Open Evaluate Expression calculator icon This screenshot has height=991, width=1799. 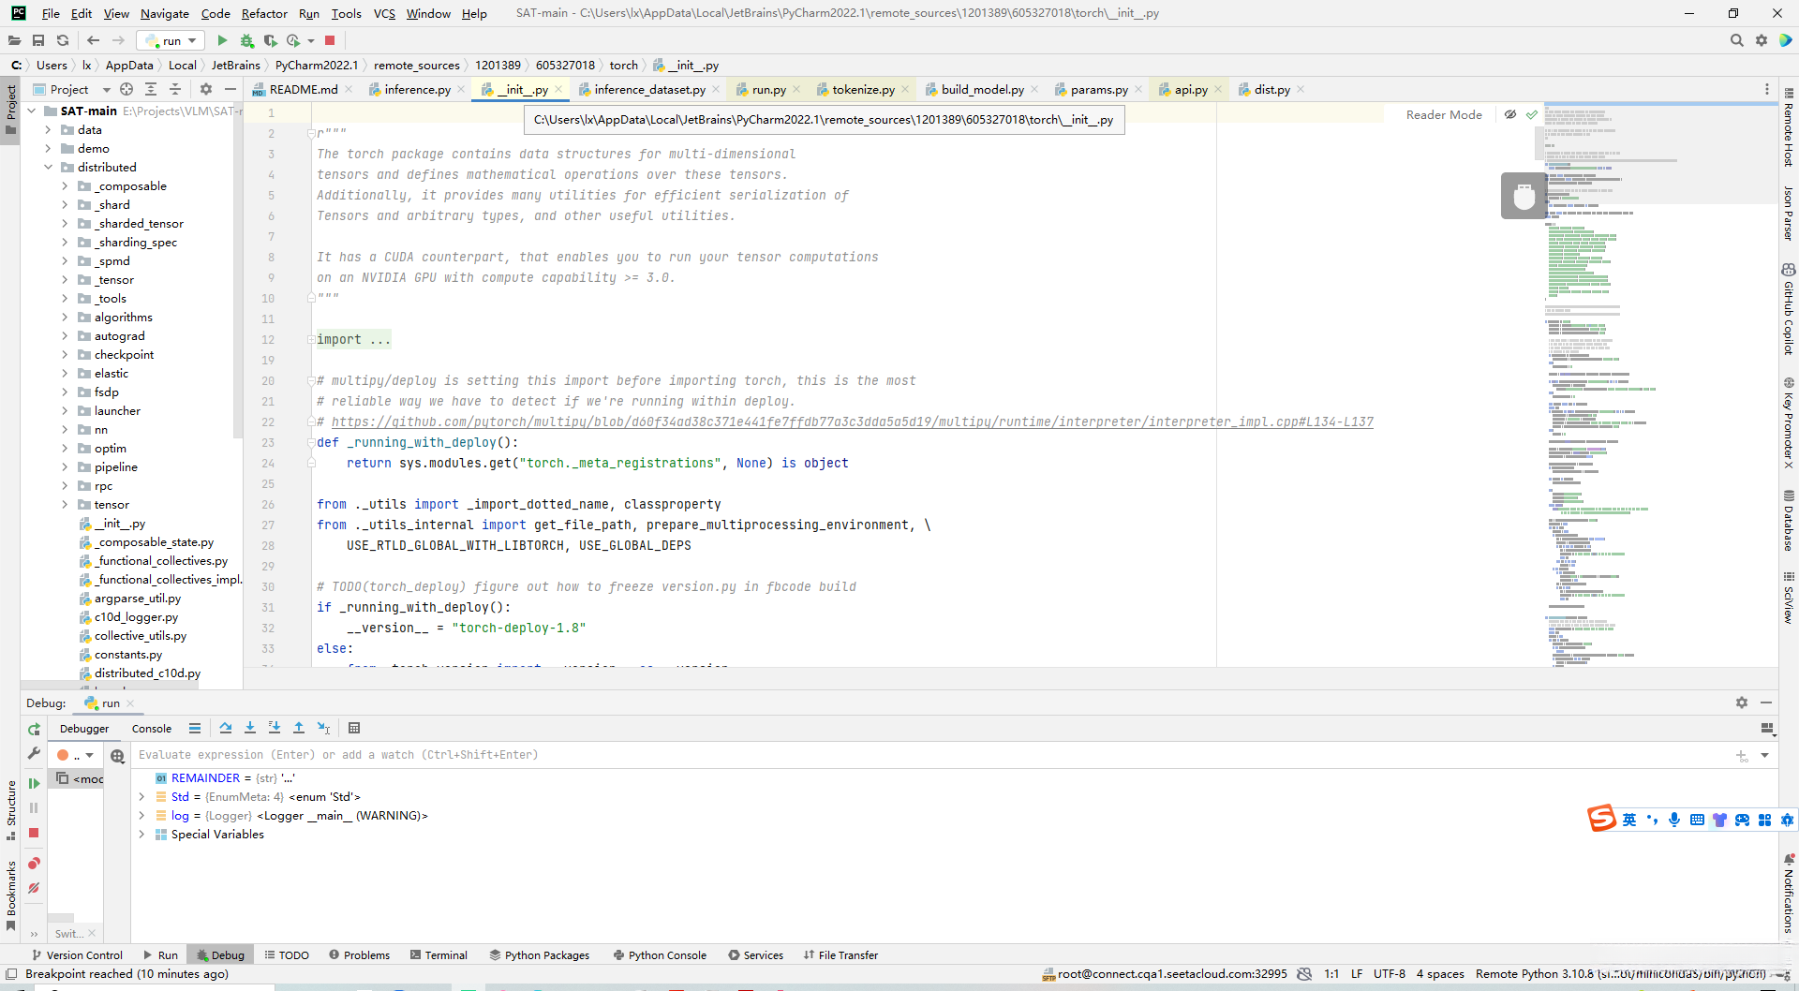point(354,728)
